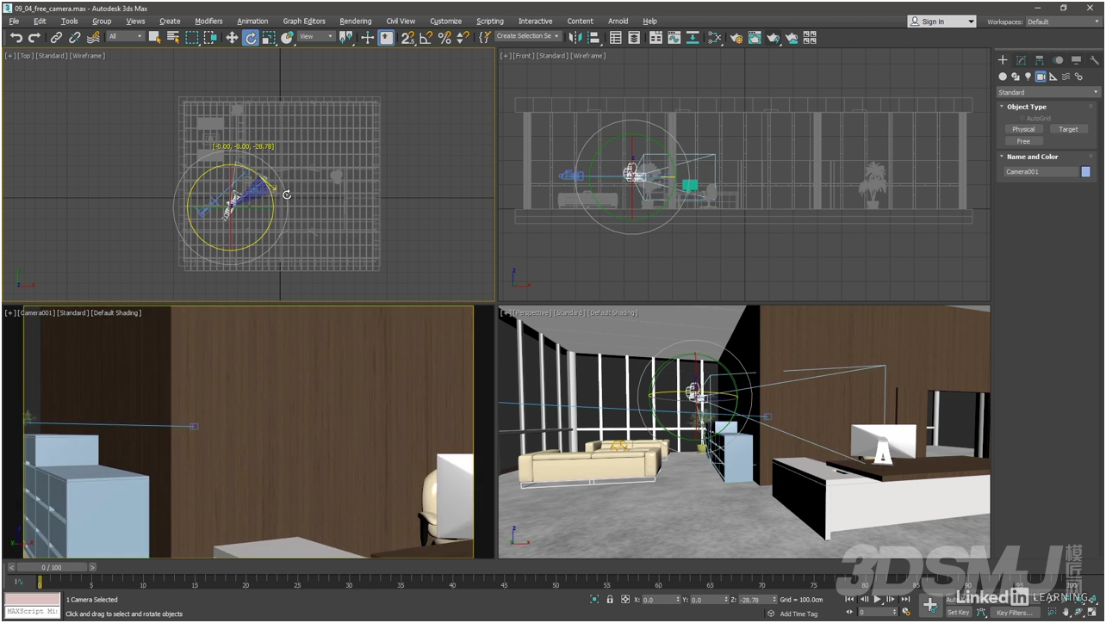This screenshot has height=623, width=1106.
Task: Select the Lights category bulb icon
Action: point(1028,77)
